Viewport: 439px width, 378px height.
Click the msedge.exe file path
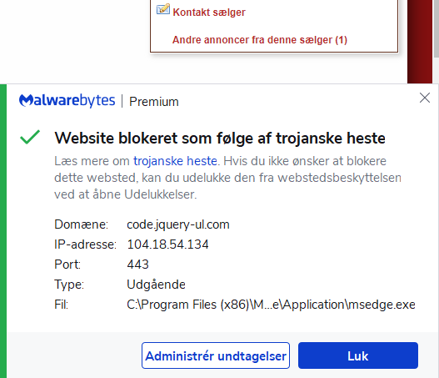point(271,305)
